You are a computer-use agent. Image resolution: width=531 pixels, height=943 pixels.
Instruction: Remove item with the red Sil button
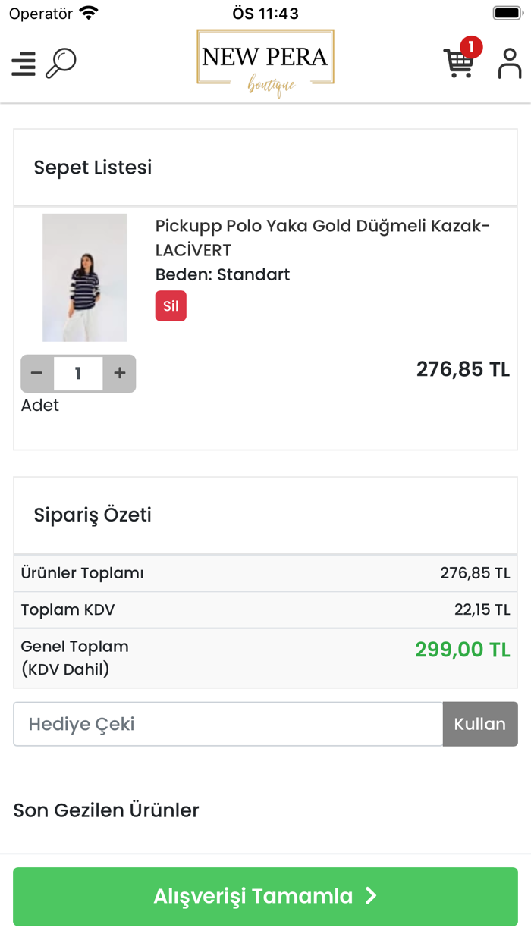pyautogui.click(x=171, y=306)
